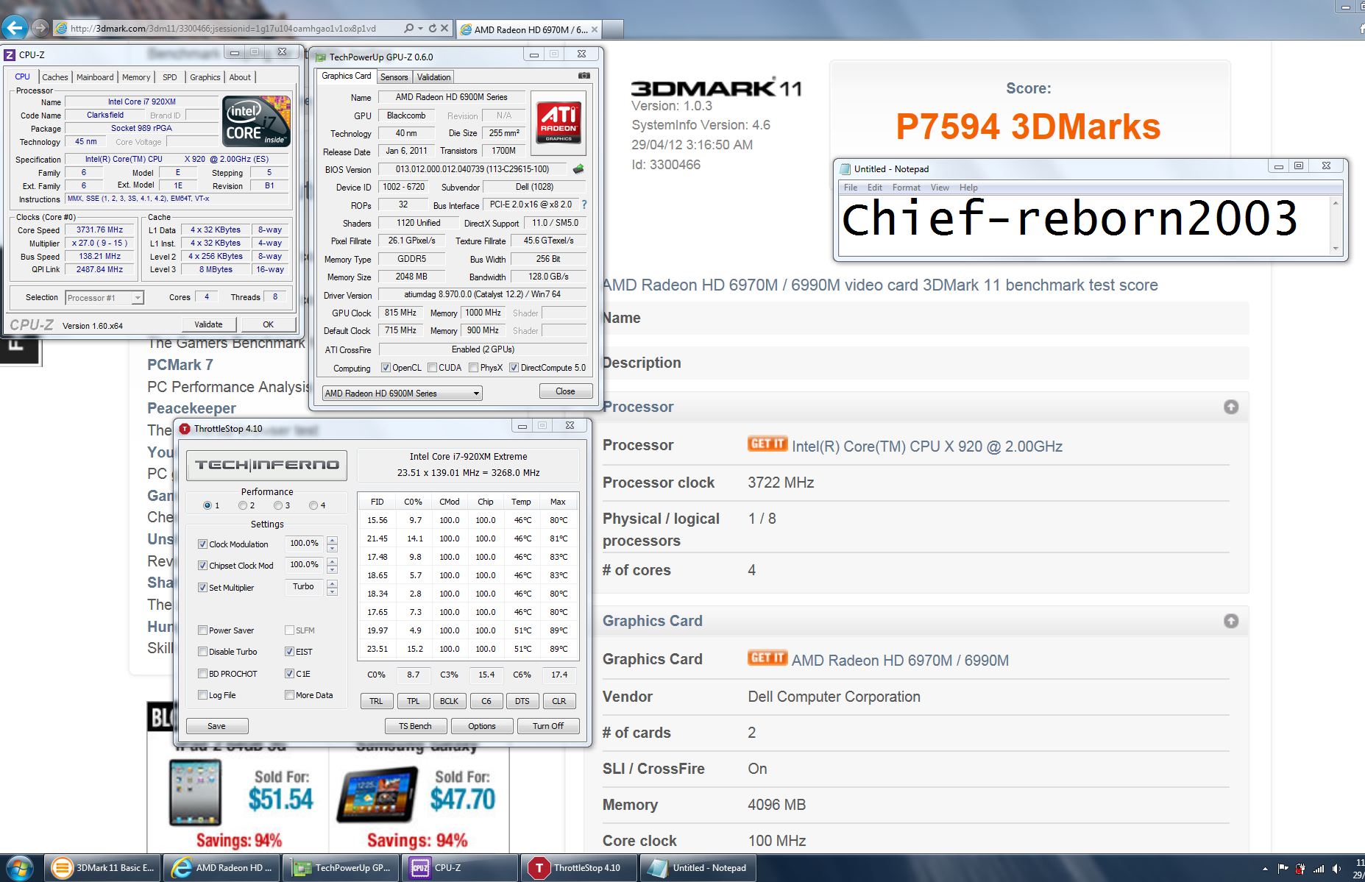
Task: Open the SPD tab in CPU-Z
Action: 170,77
